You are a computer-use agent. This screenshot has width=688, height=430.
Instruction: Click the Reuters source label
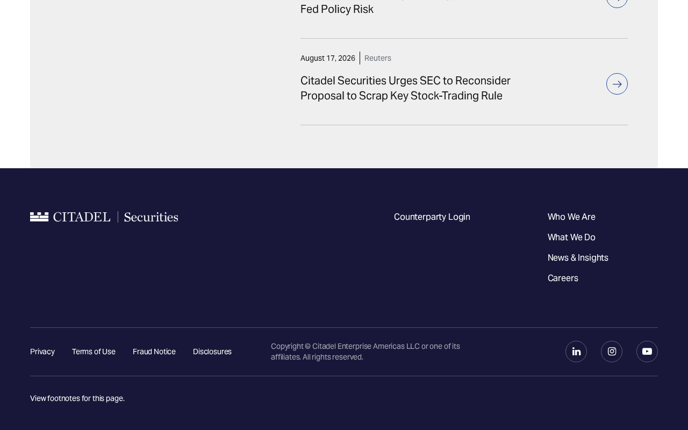[x=378, y=58]
